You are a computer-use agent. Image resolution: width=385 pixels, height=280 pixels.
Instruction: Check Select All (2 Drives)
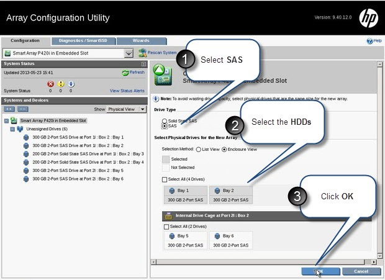pos(166,227)
